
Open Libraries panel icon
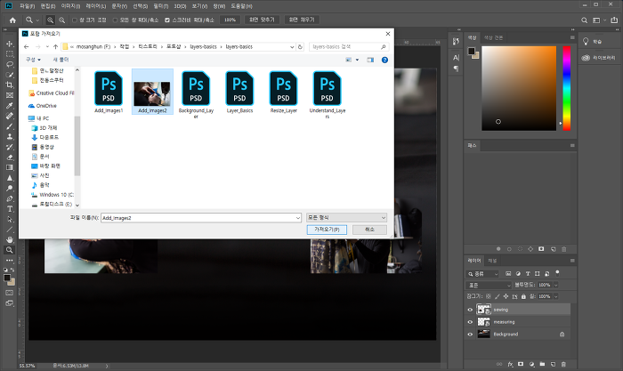click(586, 58)
